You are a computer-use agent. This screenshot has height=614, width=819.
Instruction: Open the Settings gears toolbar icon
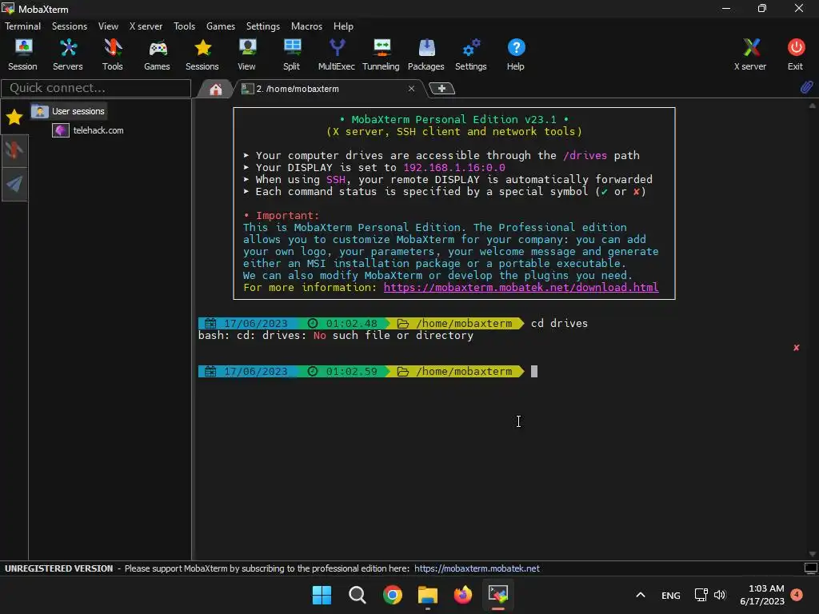[x=470, y=55]
